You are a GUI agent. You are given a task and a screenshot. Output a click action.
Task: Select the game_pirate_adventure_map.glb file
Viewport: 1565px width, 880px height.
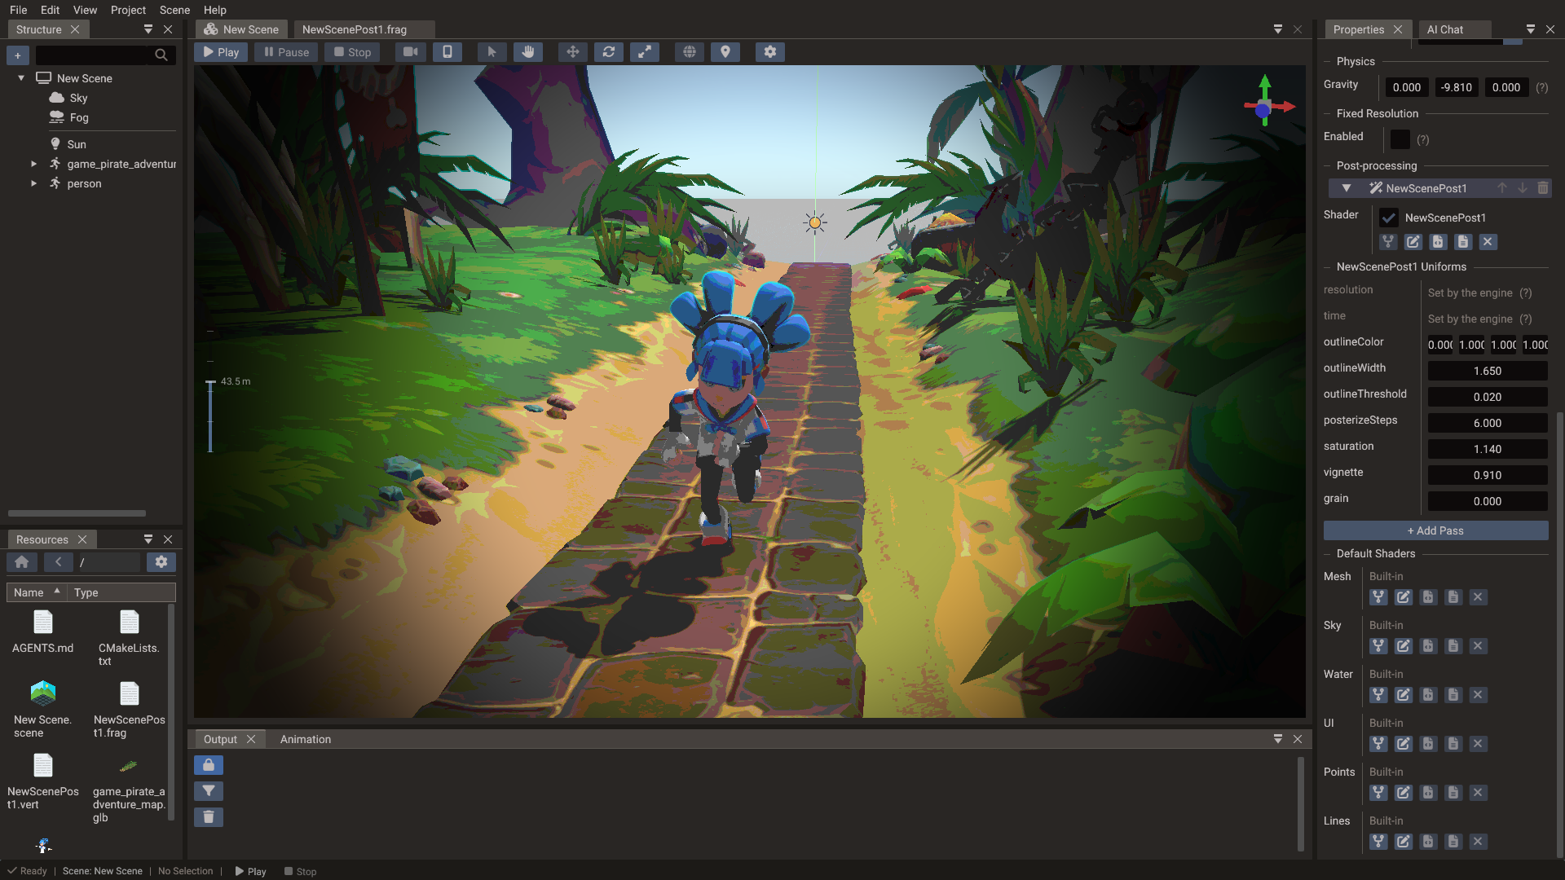pos(129,790)
